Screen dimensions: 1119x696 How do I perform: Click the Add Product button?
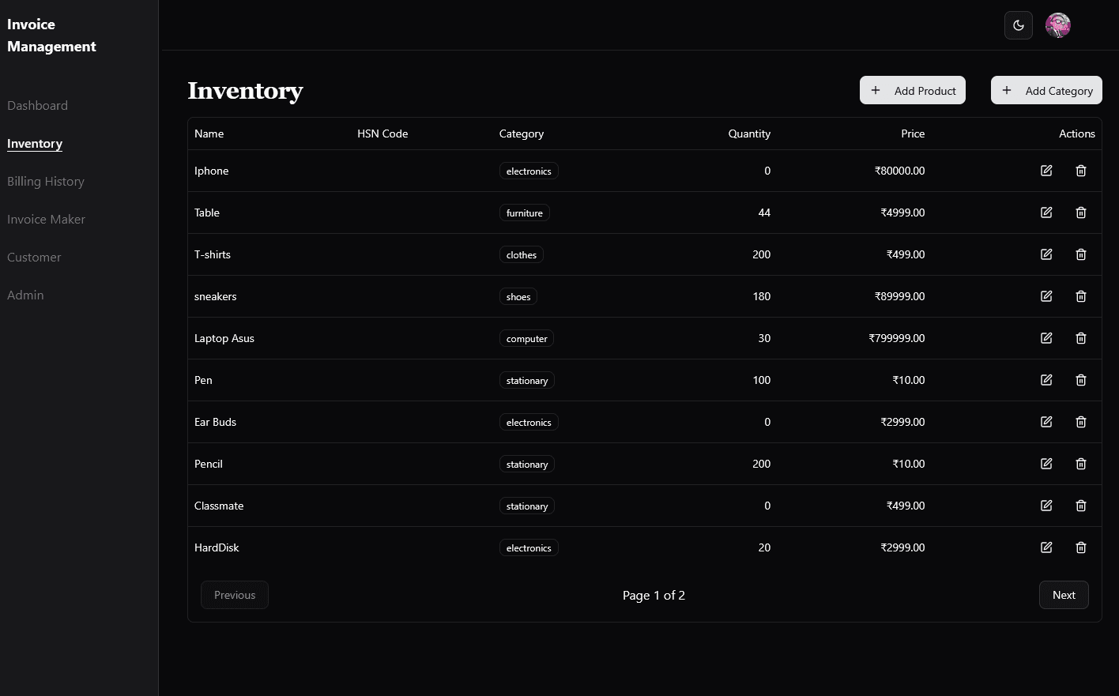(913, 90)
